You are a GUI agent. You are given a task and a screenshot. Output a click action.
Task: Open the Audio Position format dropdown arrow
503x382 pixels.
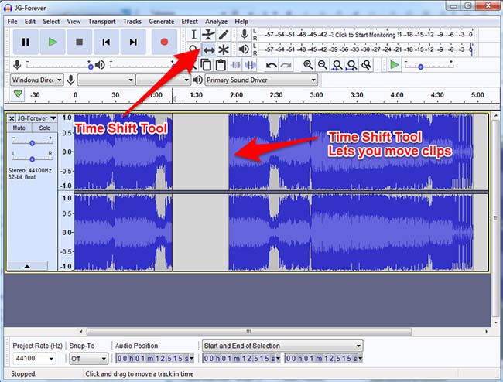coord(191,358)
